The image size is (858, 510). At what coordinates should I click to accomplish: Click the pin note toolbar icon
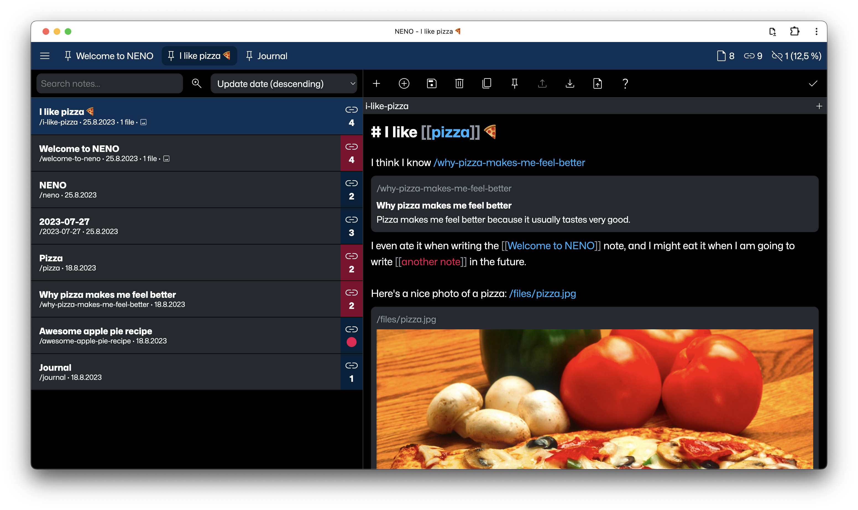point(515,83)
